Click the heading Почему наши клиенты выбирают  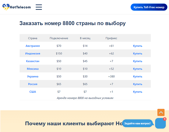click(x=70, y=123)
